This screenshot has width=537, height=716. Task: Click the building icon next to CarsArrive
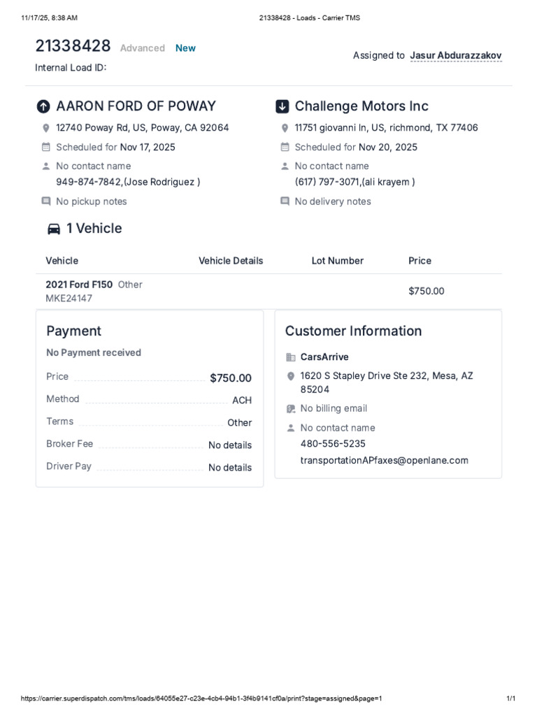(290, 357)
